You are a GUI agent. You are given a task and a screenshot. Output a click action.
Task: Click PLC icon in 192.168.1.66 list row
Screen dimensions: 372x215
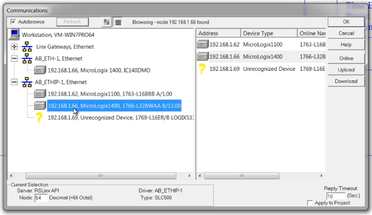(203, 56)
